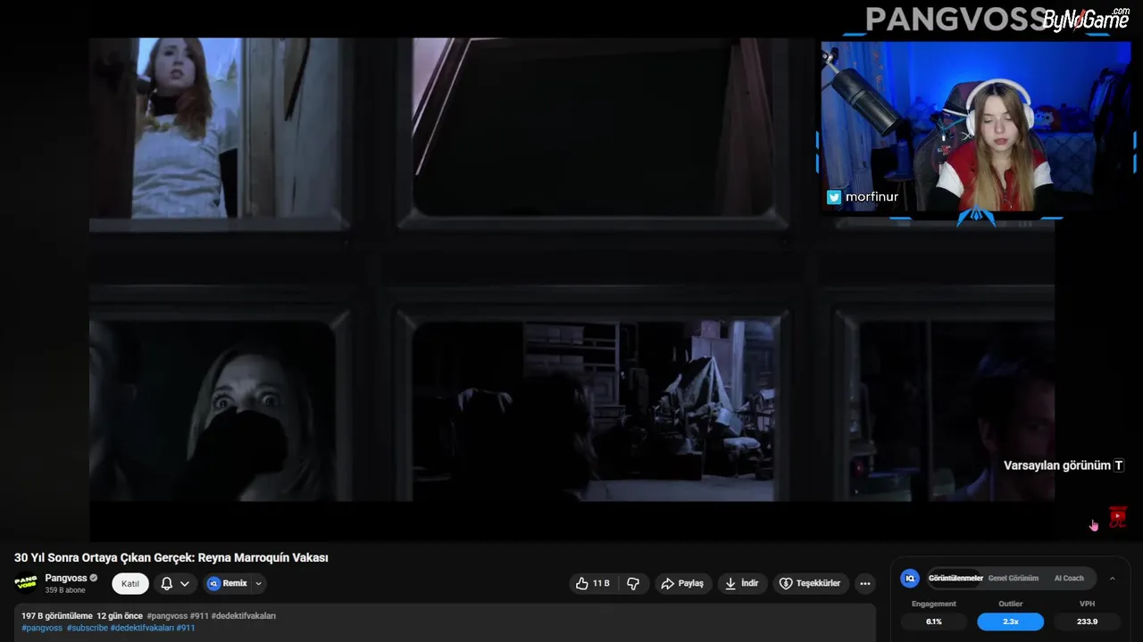Screen dimensions: 1143x642
Task: Click the 197 B görüntüleme view count
Action: point(57,616)
